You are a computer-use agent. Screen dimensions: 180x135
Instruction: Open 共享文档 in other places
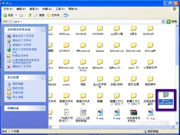pyautogui.click(x=18, y=93)
